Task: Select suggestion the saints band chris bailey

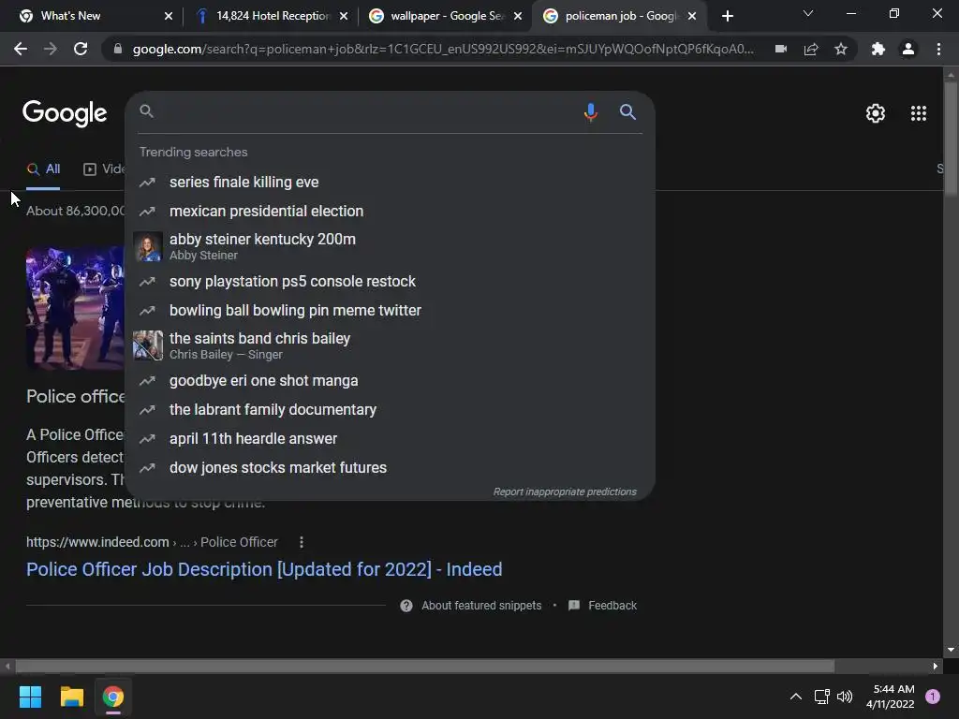Action: [x=390, y=345]
